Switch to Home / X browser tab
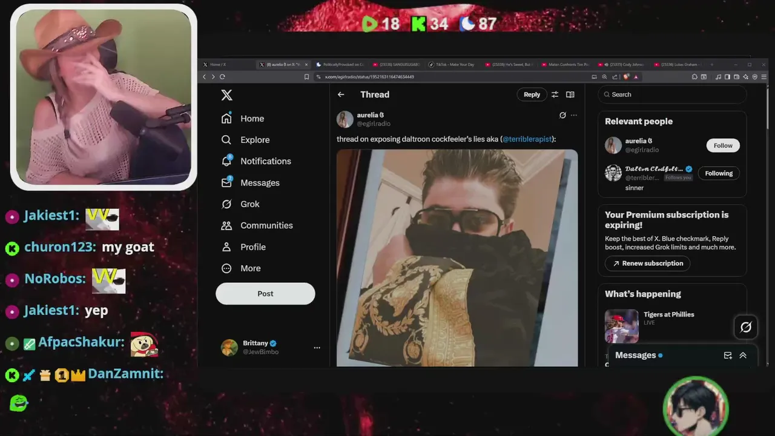 pos(227,64)
